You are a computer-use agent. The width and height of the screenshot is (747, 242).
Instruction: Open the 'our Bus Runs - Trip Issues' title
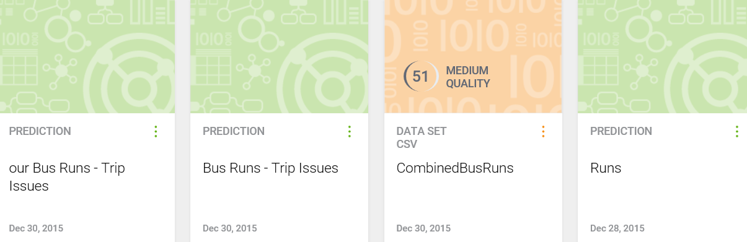point(67,176)
